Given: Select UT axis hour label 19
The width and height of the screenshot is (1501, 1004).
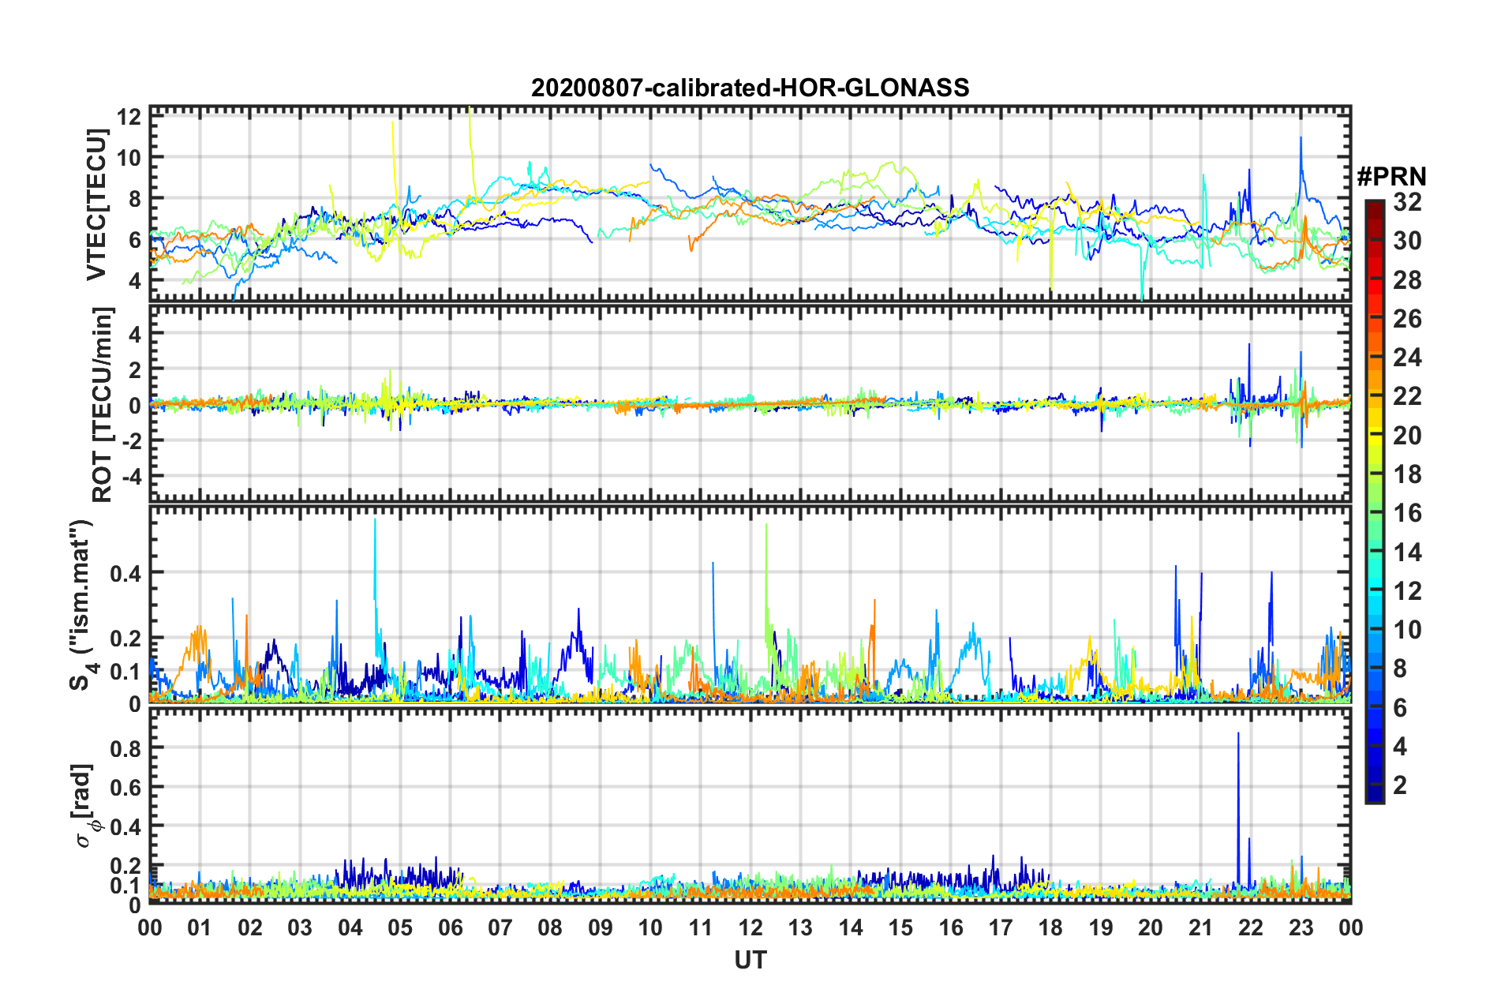Looking at the screenshot, I should pyautogui.click(x=1101, y=927).
